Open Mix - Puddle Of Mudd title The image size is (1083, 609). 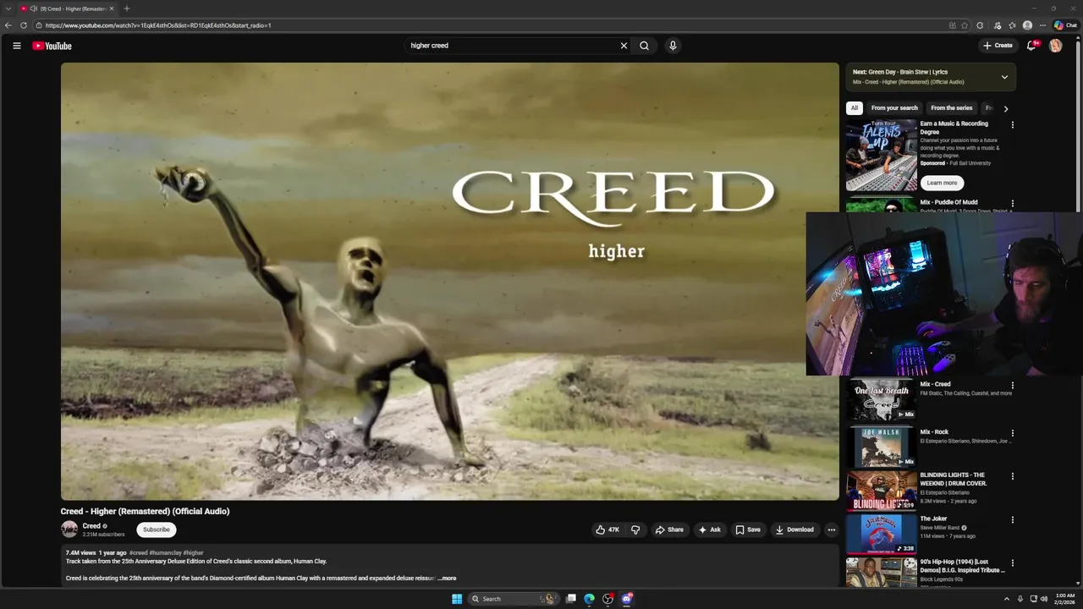pyautogui.click(x=948, y=202)
